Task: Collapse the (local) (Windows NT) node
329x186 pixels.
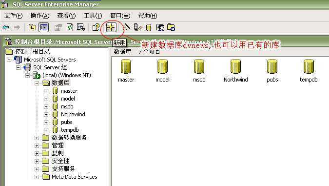Action: (27, 75)
